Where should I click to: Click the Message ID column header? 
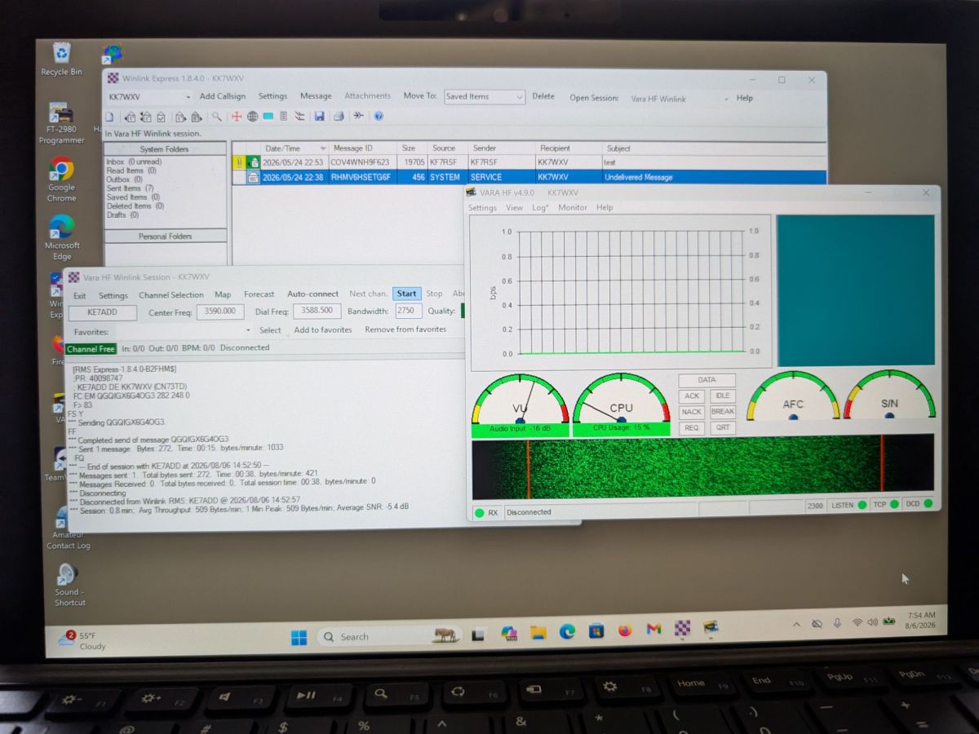click(363, 148)
